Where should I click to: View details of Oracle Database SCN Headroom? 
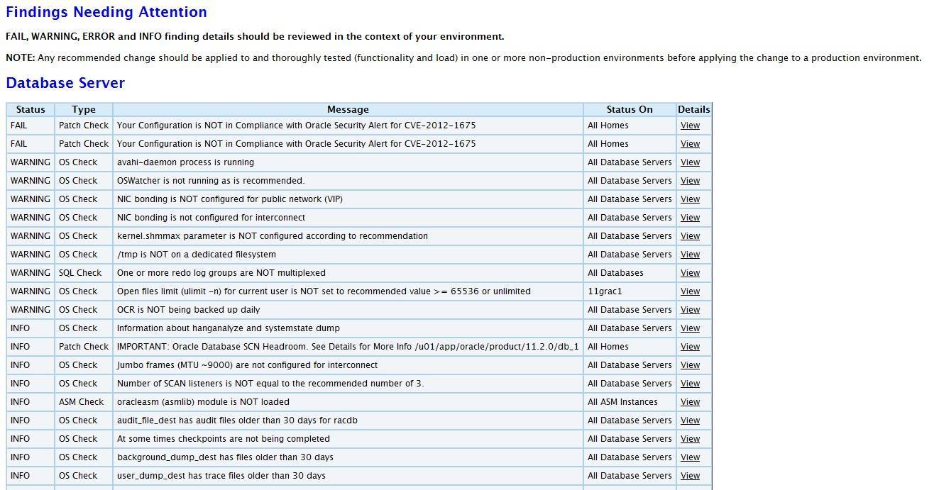690,347
